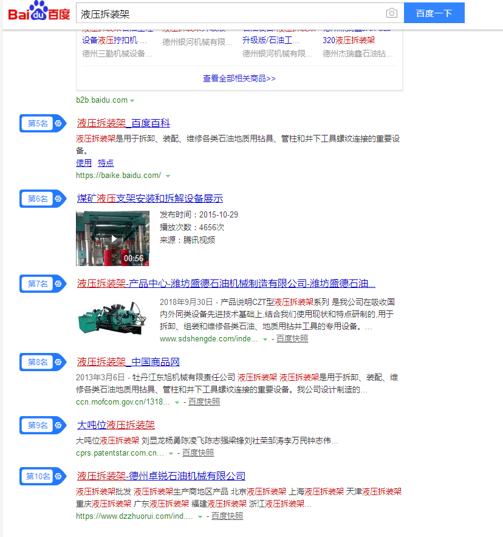Click the ccn.mofcom.gov.cn/1318... URL
Image resolution: width=503 pixels, height=537 pixels.
tap(123, 402)
